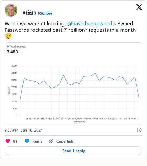
Task: Open the tweet author's profile picture
Action: tap(11, 10)
